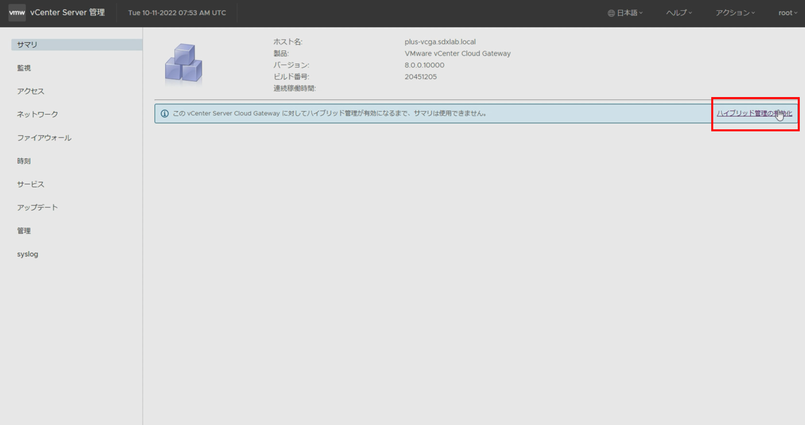Click build number 20451205

point(420,77)
